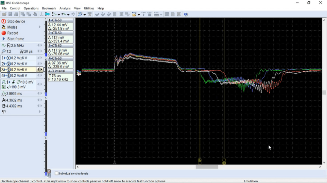327x183 pixels.
Task: Click the print toolbar icon
Action: 16,14
